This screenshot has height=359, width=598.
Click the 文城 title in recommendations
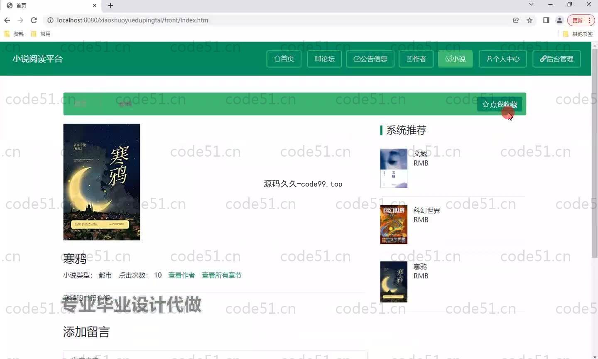420,154
